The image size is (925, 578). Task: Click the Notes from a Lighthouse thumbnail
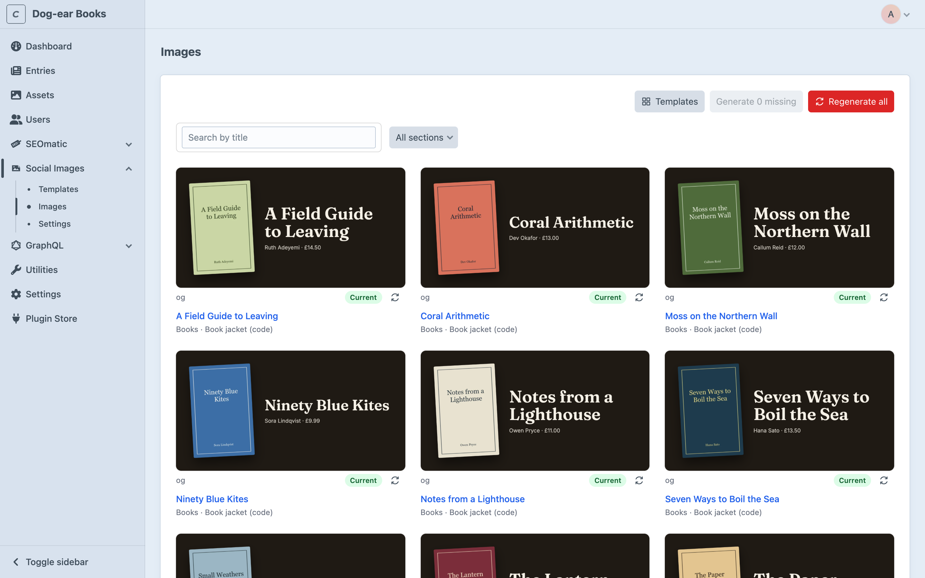click(x=535, y=411)
